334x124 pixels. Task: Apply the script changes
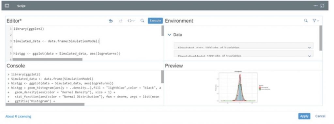pyautogui.click(x=304, y=116)
